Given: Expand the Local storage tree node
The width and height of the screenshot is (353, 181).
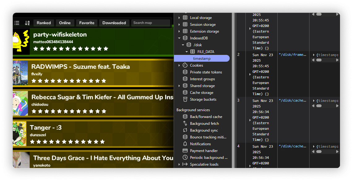Looking at the screenshot, I should [179, 18].
